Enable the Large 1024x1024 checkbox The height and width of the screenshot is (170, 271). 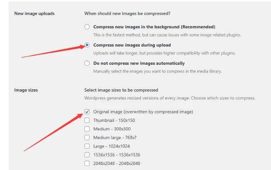[87, 146]
